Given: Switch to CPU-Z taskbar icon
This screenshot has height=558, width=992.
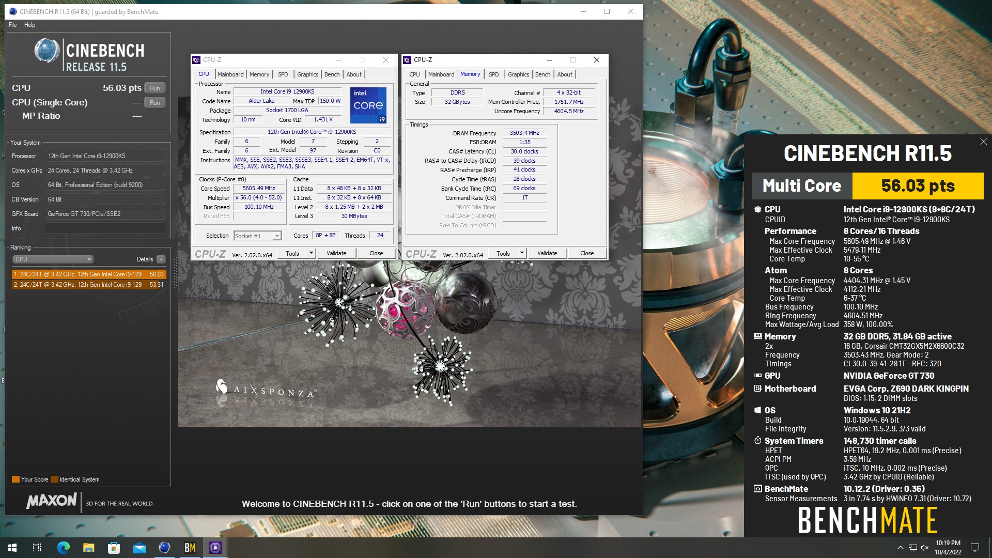Looking at the screenshot, I should (215, 548).
